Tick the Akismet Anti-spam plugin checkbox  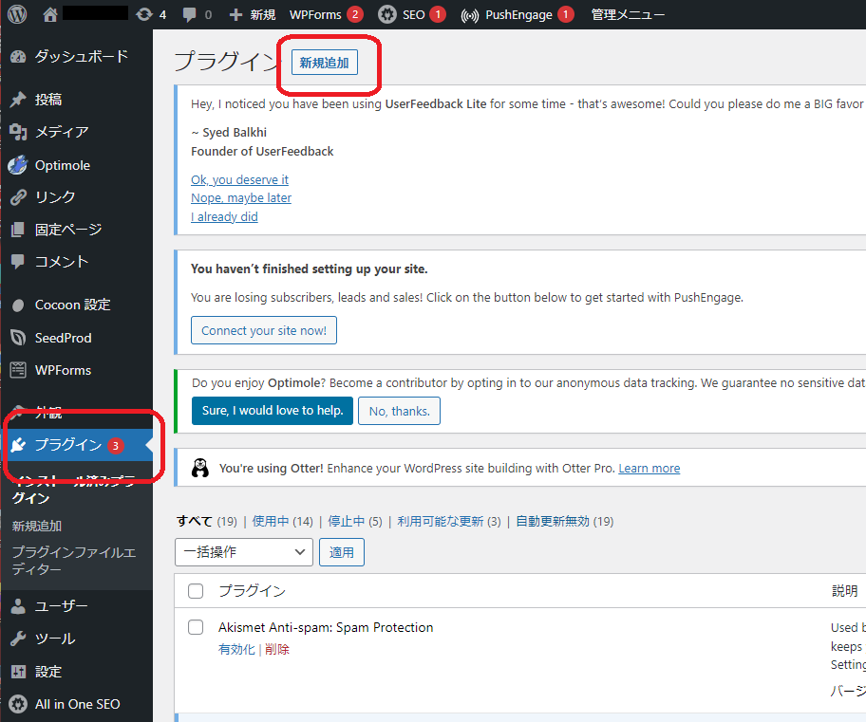point(196,628)
